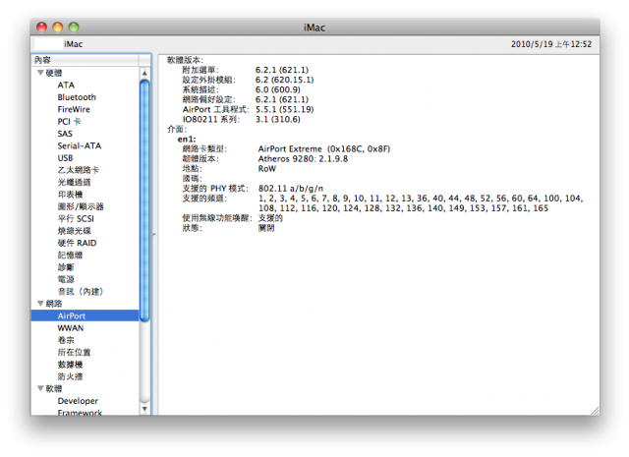Collapse the 軟體 software category
Image resolution: width=629 pixels, height=457 pixels.
point(40,388)
